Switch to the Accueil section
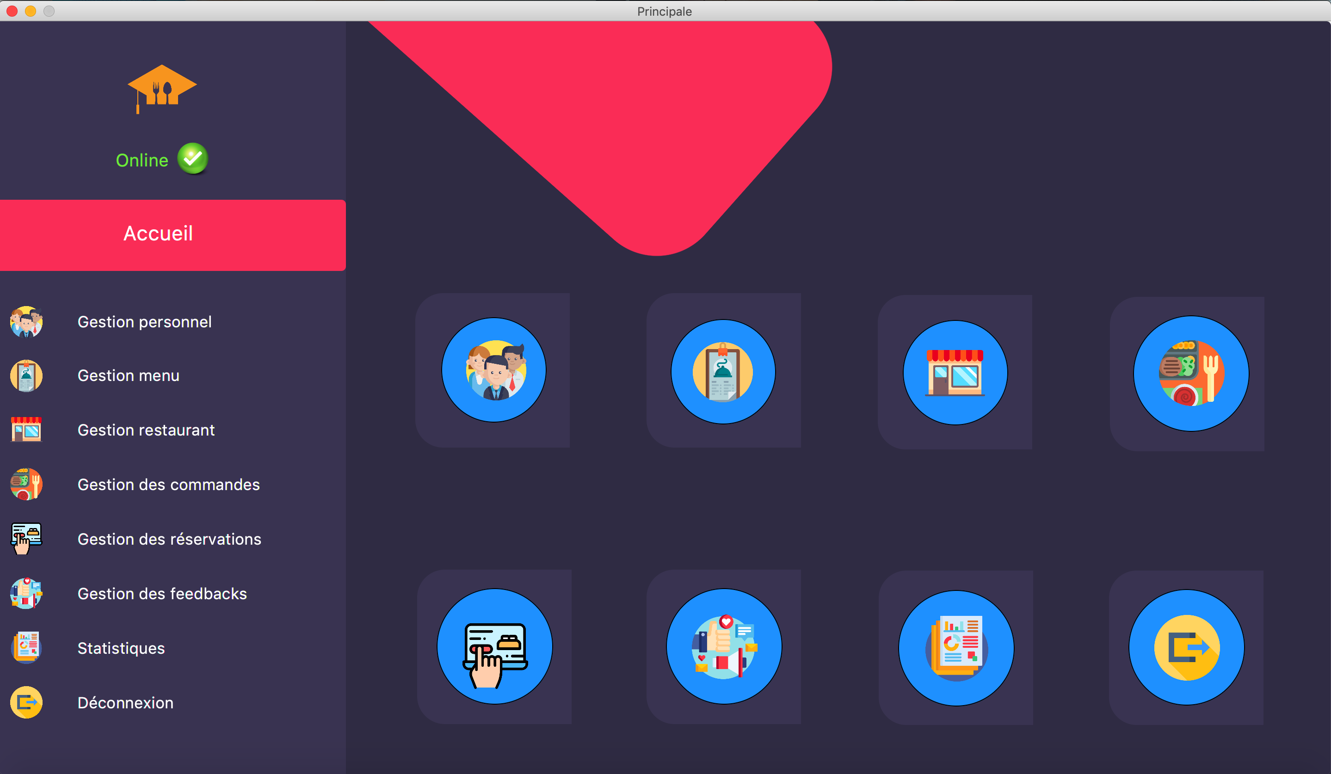The width and height of the screenshot is (1331, 774). [158, 233]
